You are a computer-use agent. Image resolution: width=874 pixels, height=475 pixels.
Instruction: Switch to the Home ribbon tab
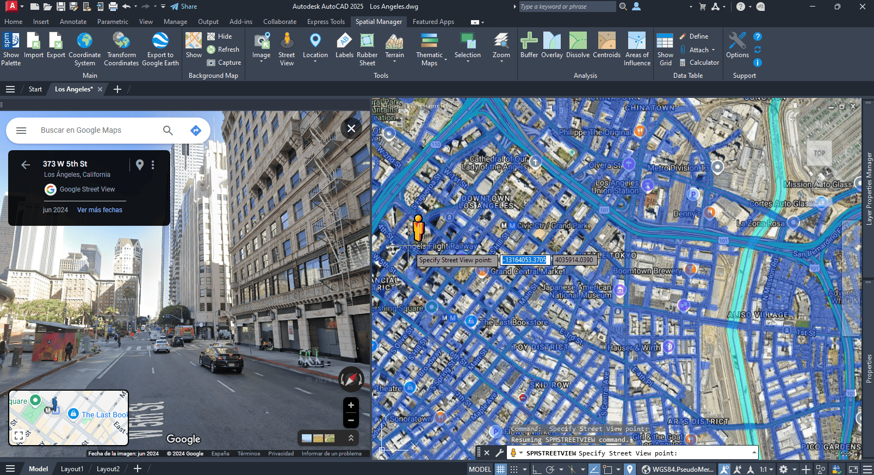pos(14,22)
